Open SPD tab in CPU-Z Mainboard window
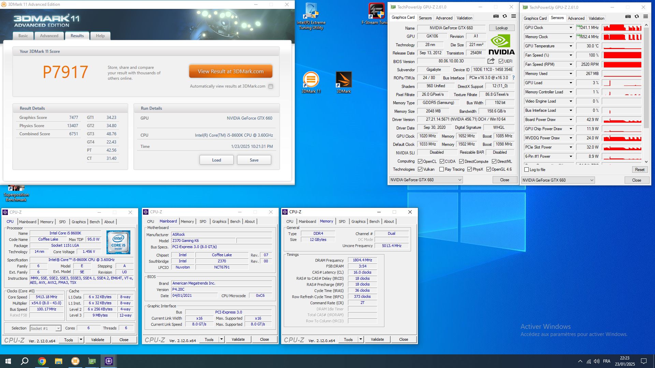Screen dimensions: 655x368 click(x=203, y=221)
